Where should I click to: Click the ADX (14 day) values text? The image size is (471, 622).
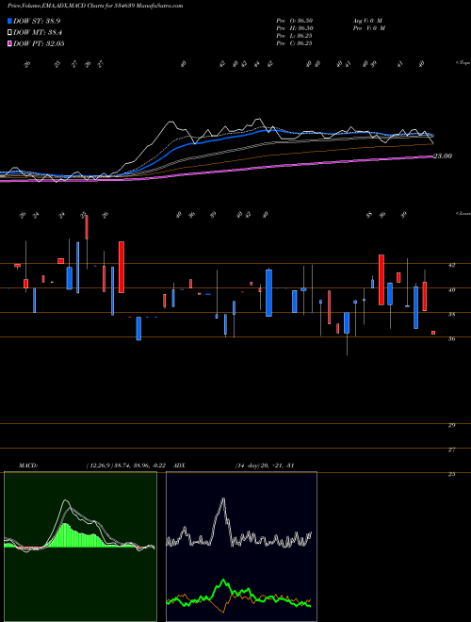pyautogui.click(x=265, y=466)
